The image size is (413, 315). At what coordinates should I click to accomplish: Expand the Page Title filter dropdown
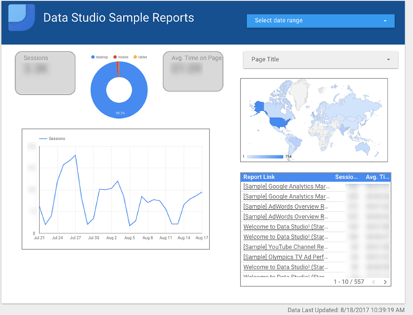(320, 60)
